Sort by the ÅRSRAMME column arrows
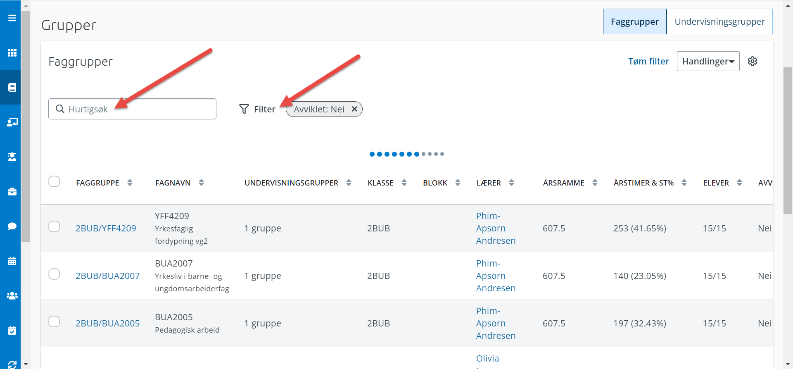 click(x=595, y=183)
